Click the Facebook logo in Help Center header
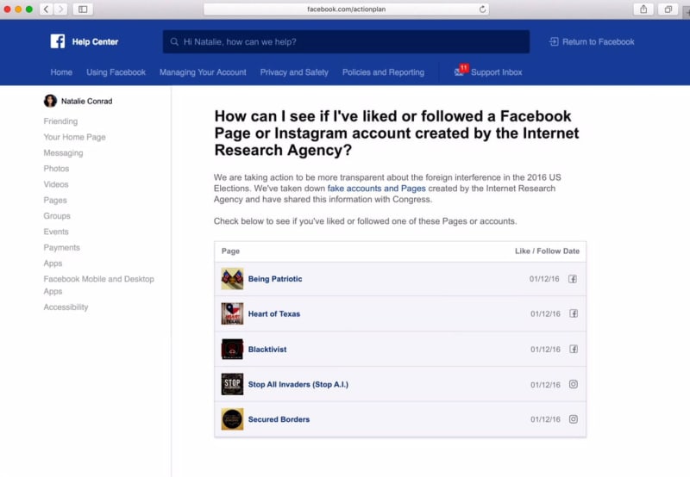Viewport: 690px width, 477px height. point(58,41)
